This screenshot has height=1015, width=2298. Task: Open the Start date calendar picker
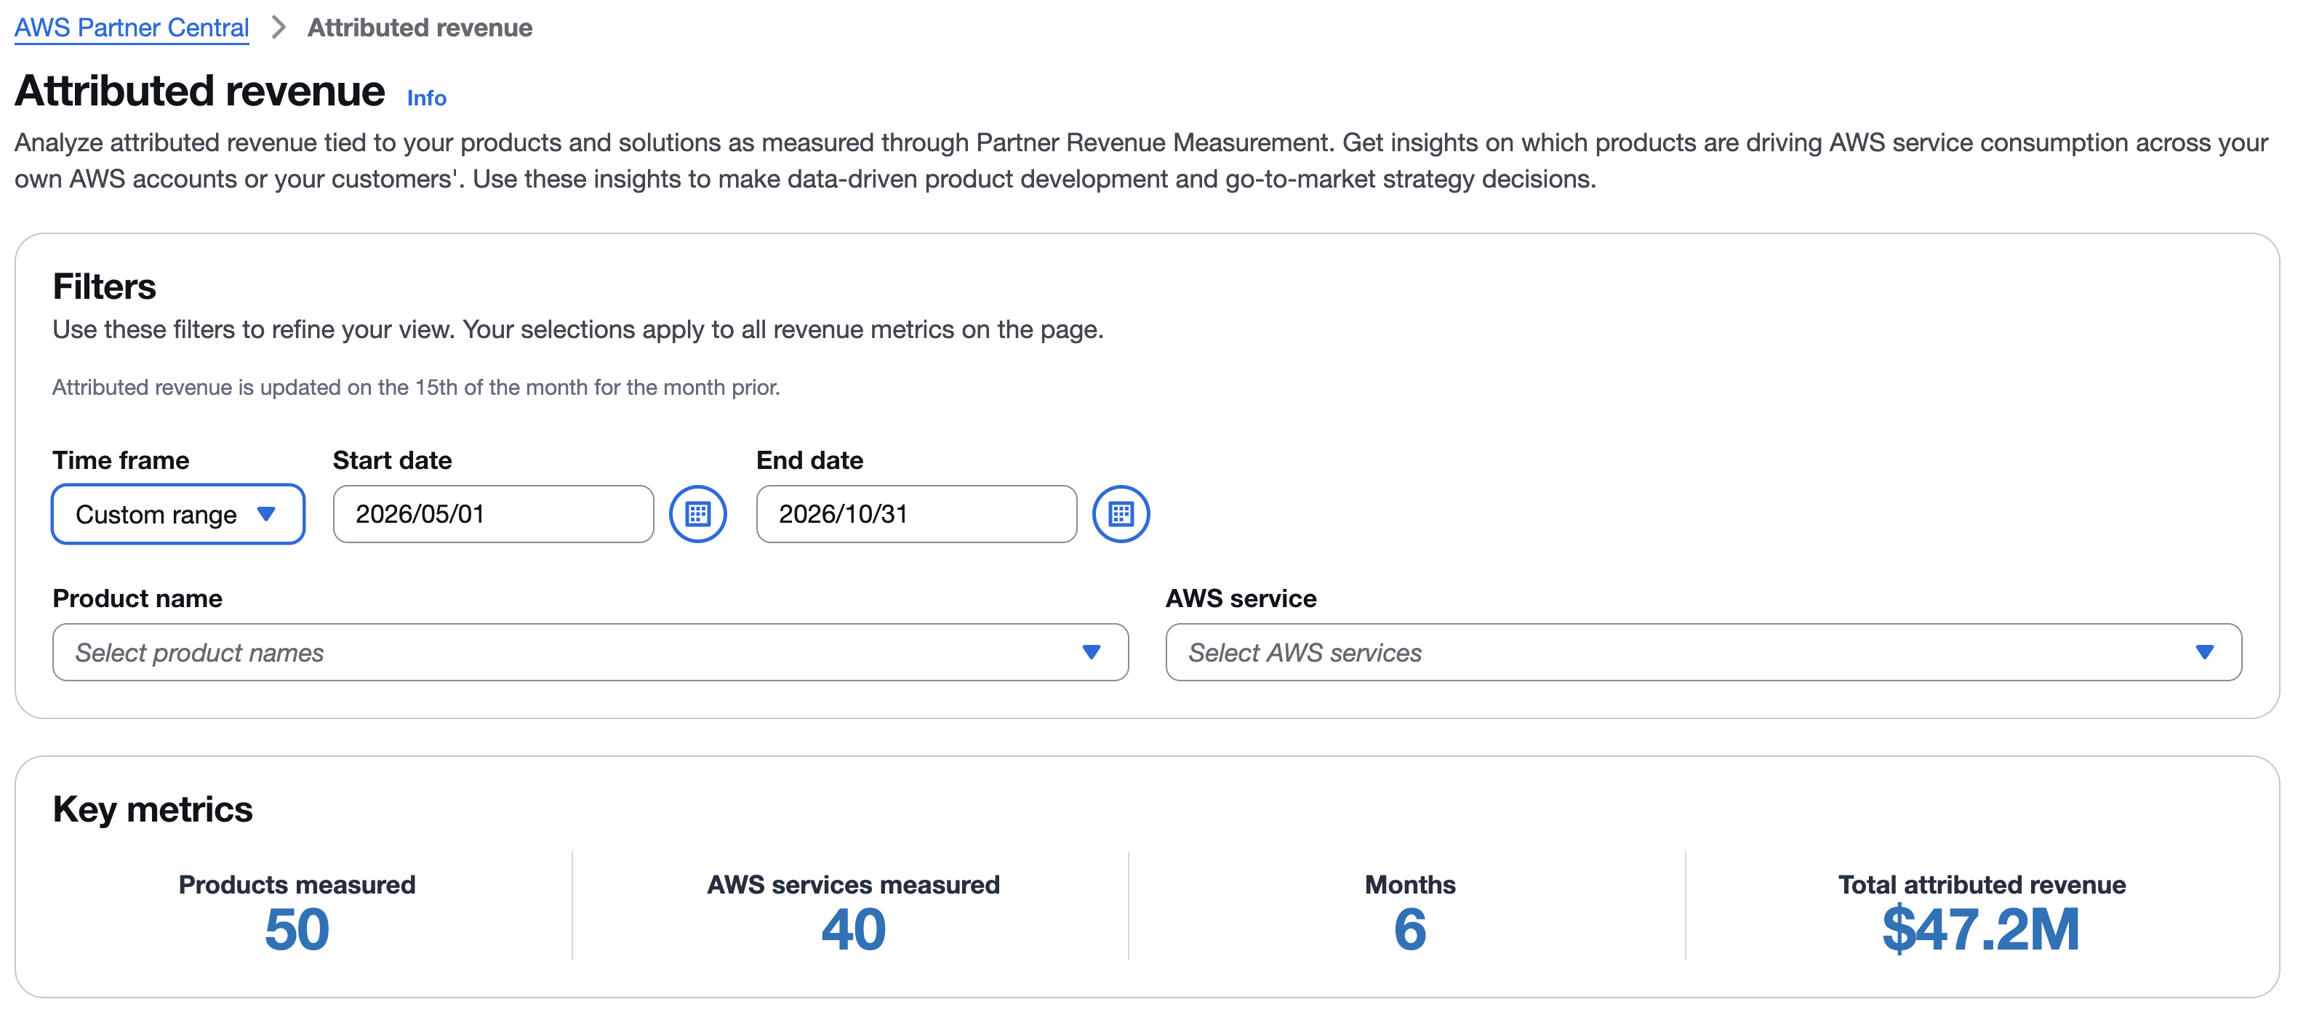click(697, 514)
